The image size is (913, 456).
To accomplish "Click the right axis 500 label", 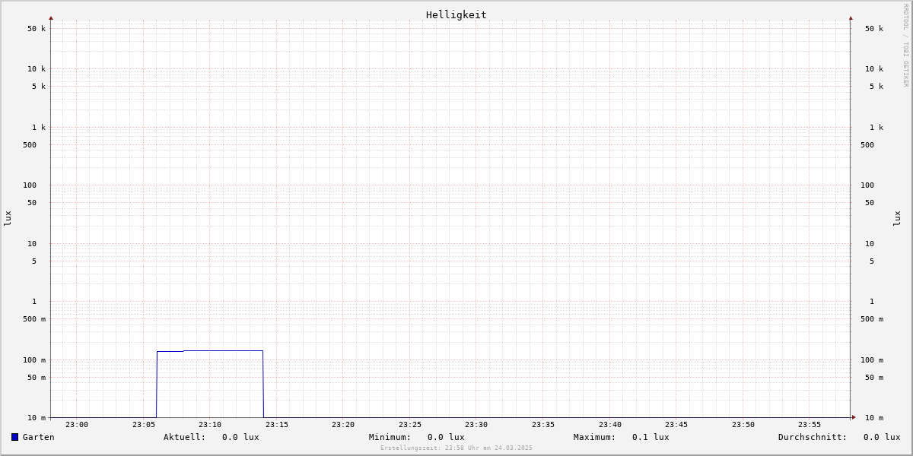I will pyautogui.click(x=867, y=145).
